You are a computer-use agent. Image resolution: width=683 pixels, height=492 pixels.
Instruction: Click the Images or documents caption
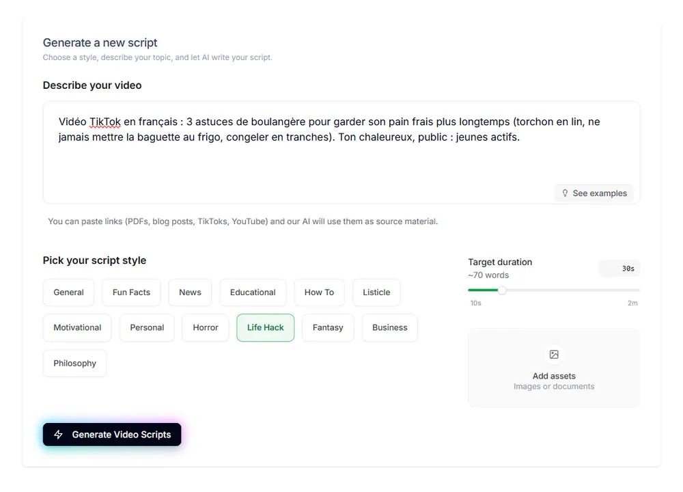554,387
